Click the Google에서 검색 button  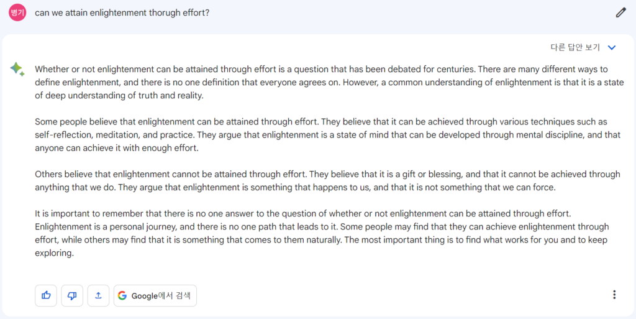(x=155, y=295)
